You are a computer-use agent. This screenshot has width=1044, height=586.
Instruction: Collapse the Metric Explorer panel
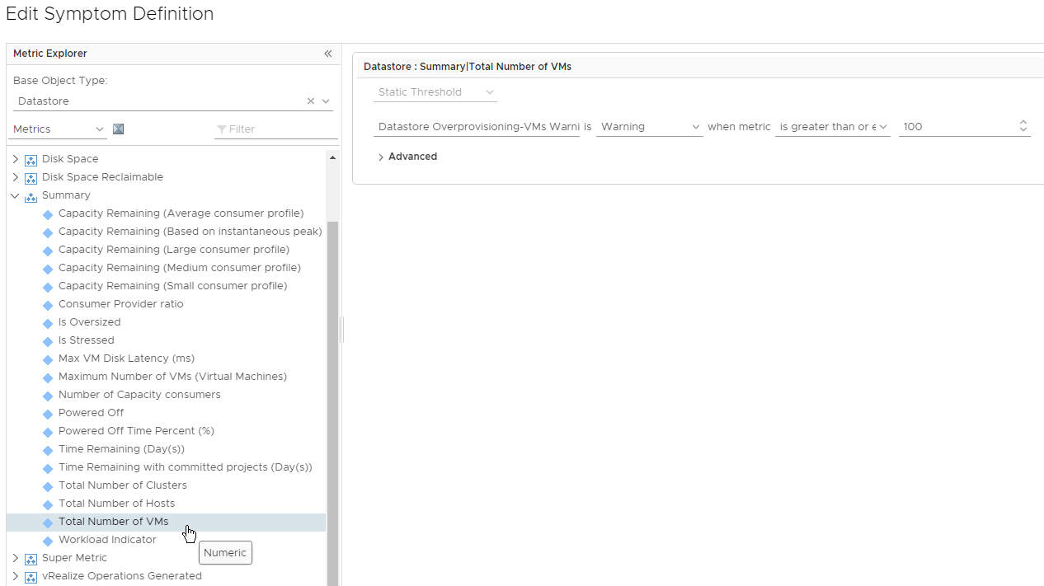pos(327,54)
